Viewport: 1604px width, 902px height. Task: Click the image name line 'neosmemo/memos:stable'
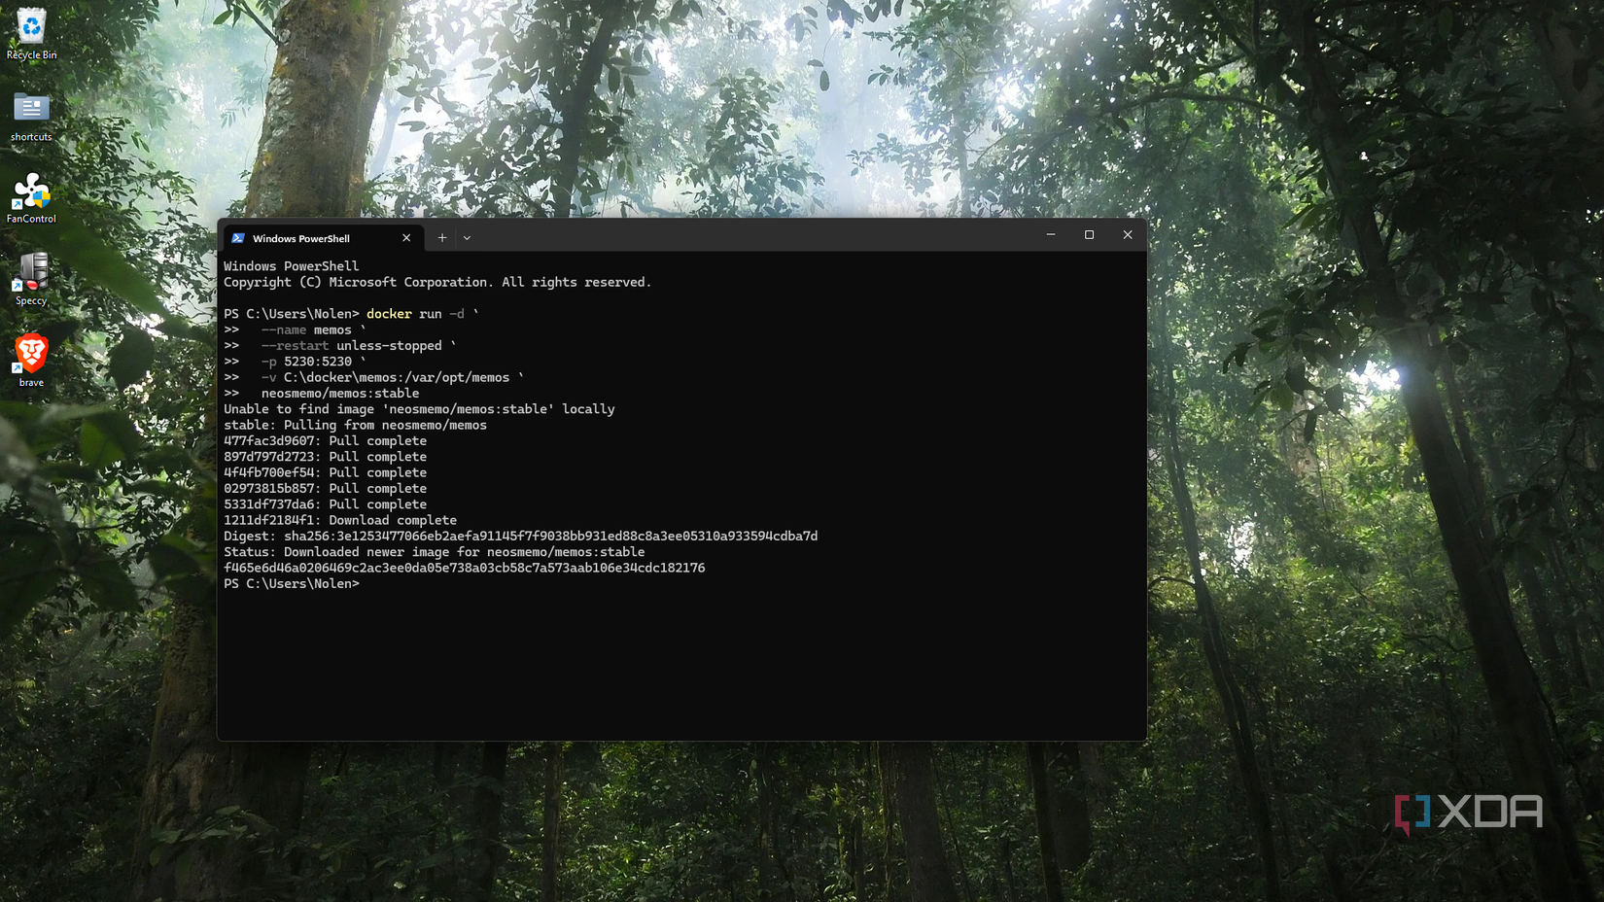340,394
